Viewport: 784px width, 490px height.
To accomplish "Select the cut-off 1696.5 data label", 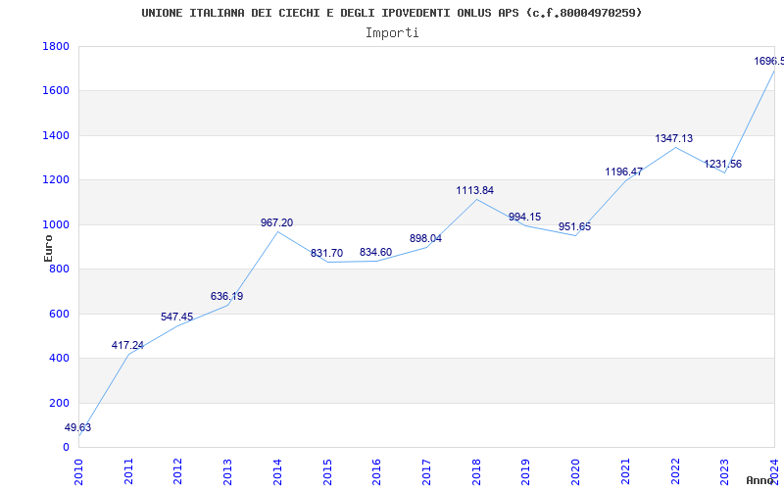I will [x=768, y=61].
